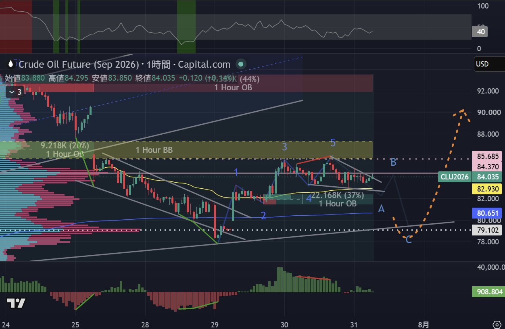Select the wave label 1 on chart
505x329 pixels.
pos(236,173)
